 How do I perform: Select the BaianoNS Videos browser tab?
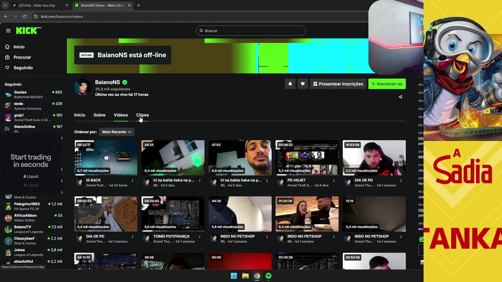point(103,5)
